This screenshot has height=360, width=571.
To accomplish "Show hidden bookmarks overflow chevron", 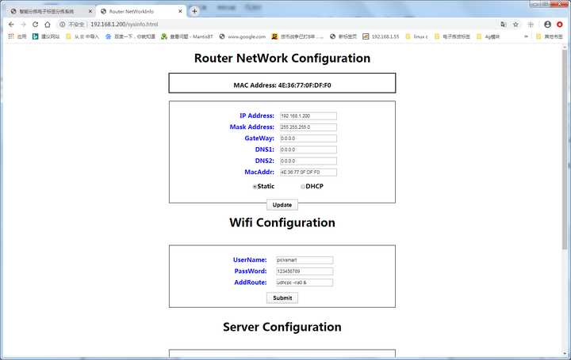I will (x=526, y=36).
